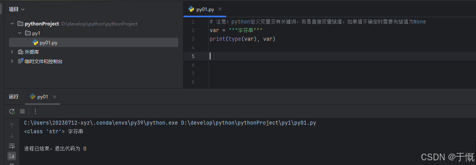Screen dimensions: 476x165
Task: Click the 外部库 library icon
Action: coord(20,52)
